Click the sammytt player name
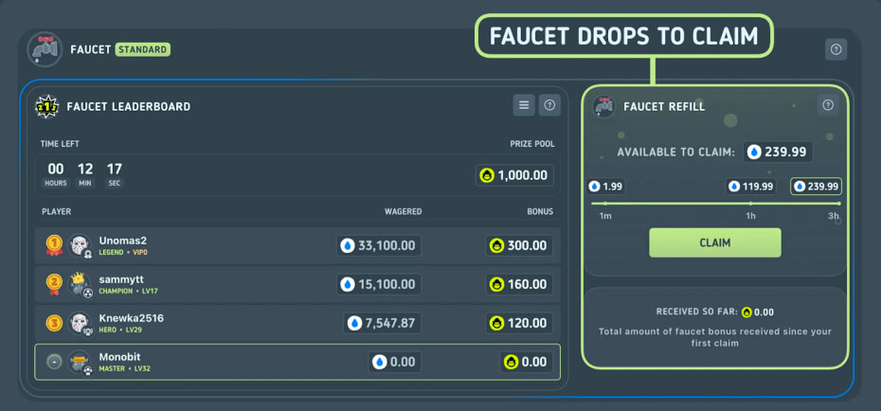881x411 pixels. (121, 279)
